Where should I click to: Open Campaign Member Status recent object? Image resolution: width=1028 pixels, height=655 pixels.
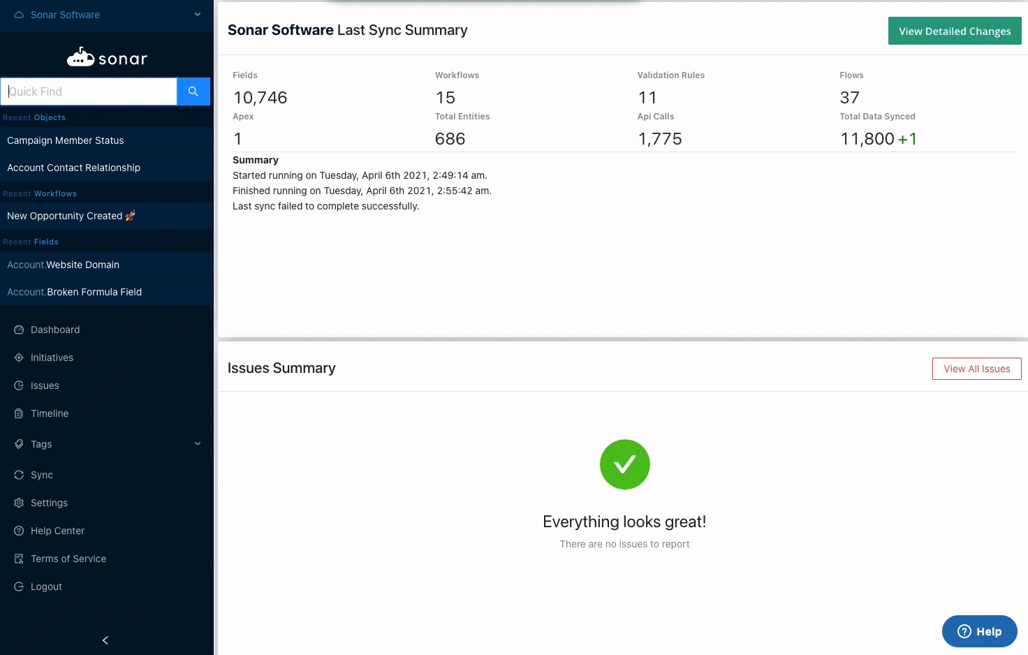coord(107,140)
